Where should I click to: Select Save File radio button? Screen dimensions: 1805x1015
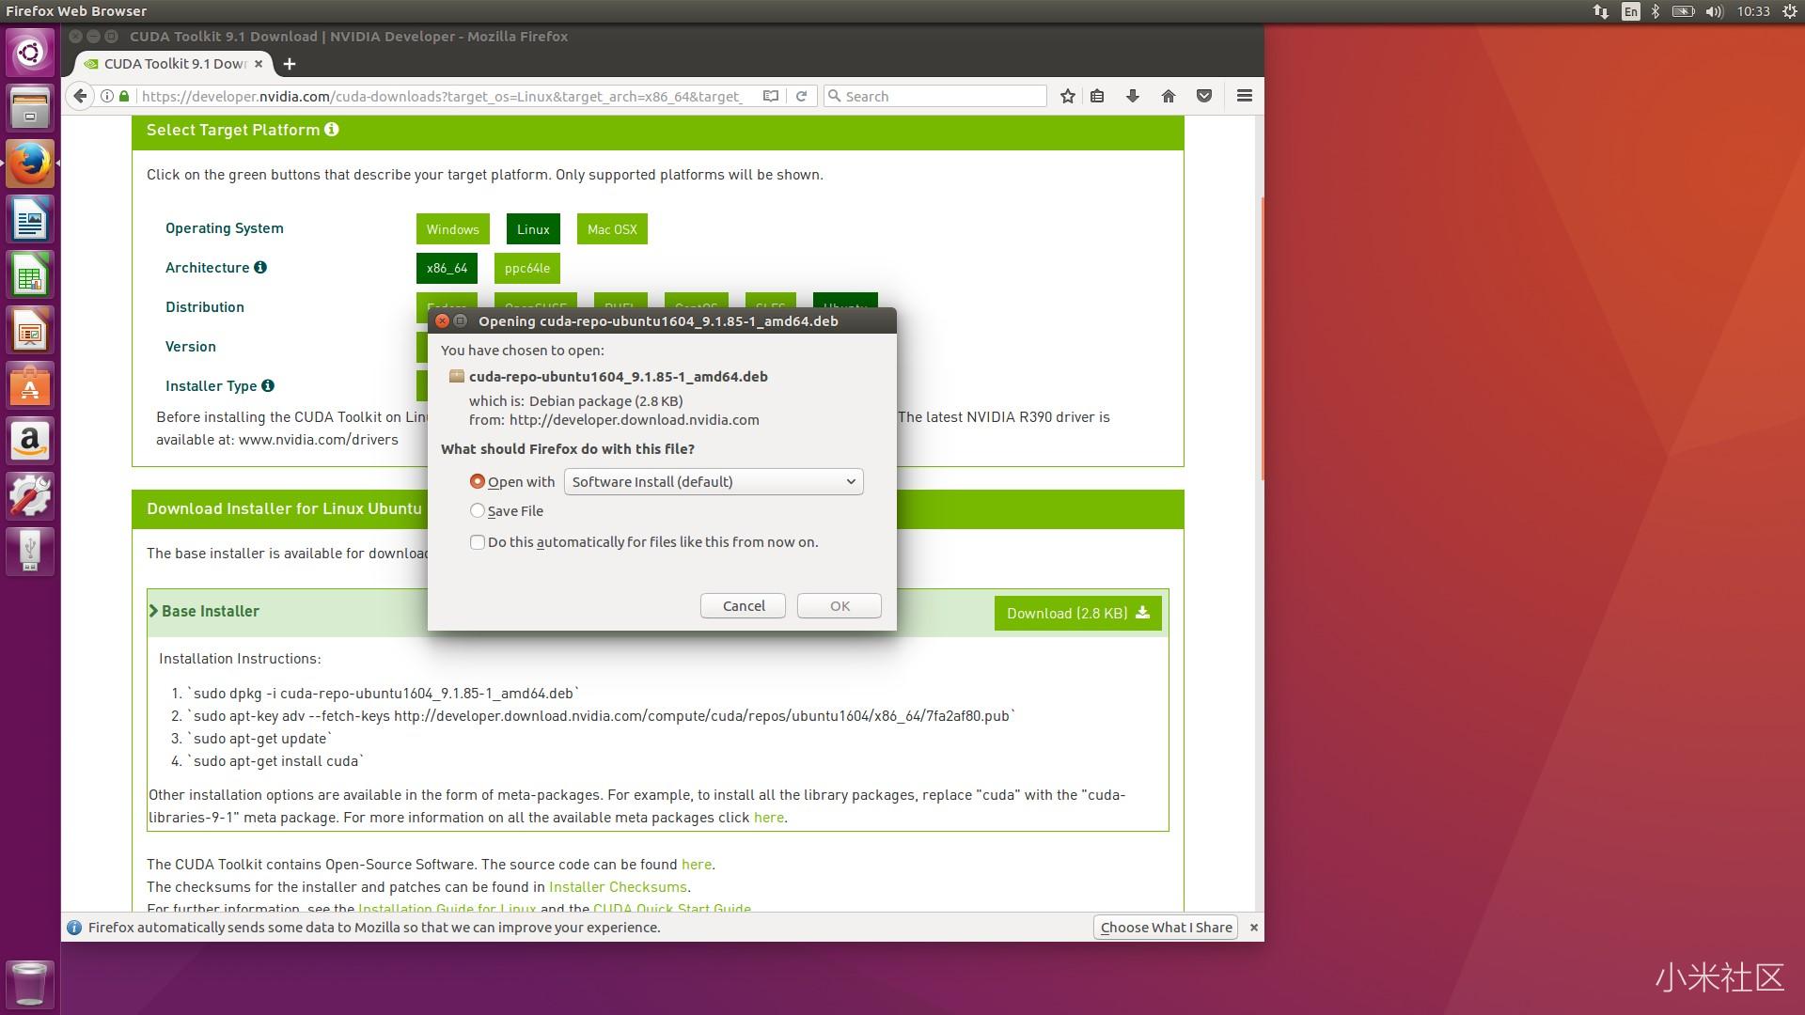click(x=478, y=510)
